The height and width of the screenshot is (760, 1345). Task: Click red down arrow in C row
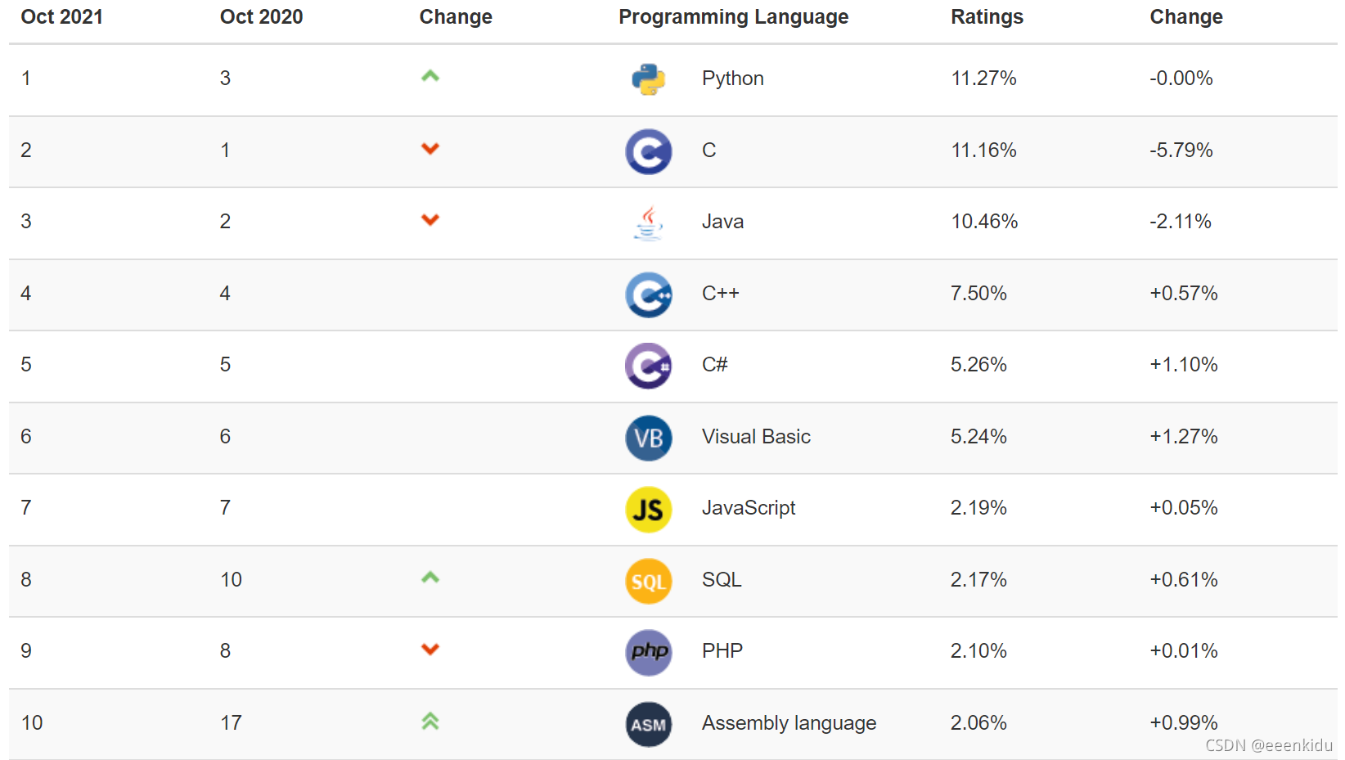click(x=430, y=148)
